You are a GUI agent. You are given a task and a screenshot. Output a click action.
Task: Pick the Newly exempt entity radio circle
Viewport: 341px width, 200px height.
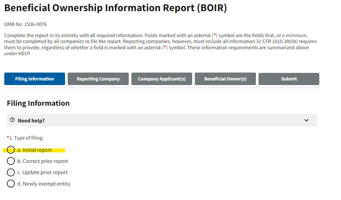[11, 184]
